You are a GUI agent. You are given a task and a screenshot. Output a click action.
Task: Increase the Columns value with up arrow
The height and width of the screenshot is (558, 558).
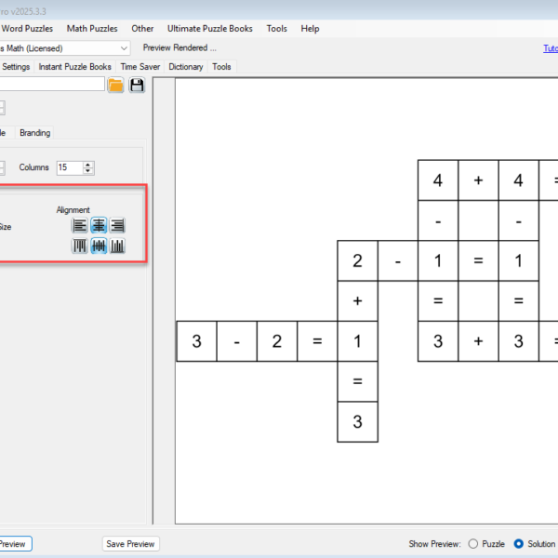coord(88,165)
